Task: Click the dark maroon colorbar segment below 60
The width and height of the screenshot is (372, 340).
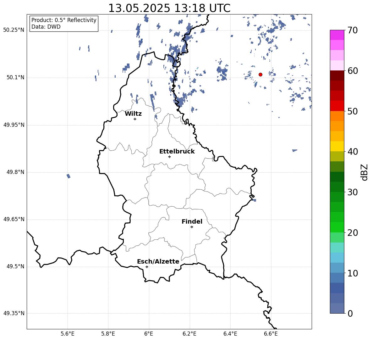Action: [x=337, y=75]
